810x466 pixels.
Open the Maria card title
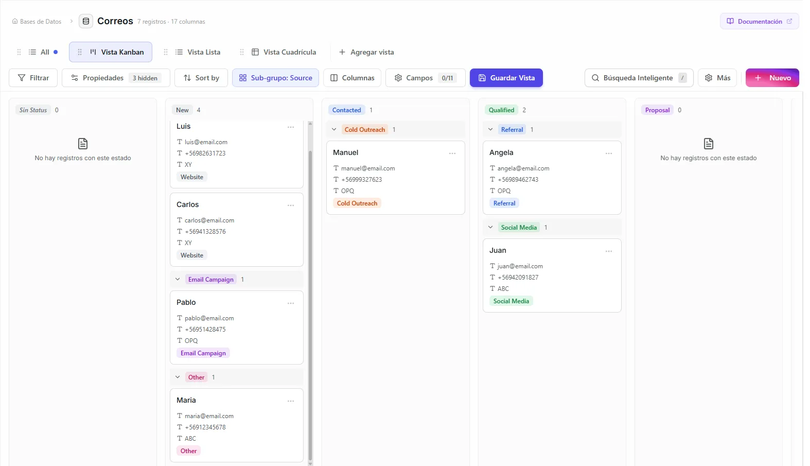click(x=186, y=400)
